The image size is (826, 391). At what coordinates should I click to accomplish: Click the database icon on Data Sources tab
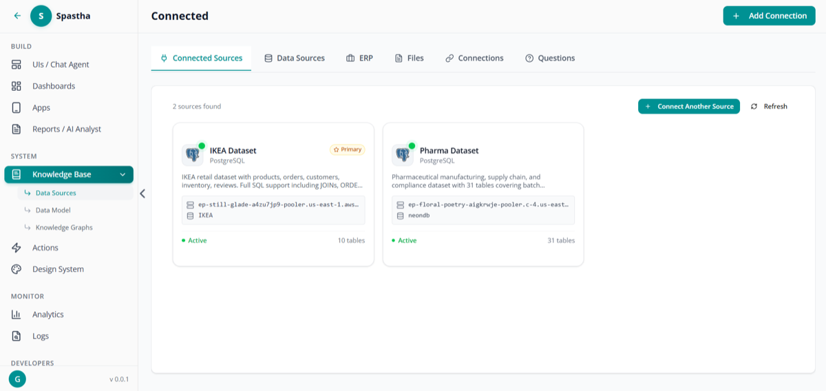(x=268, y=59)
